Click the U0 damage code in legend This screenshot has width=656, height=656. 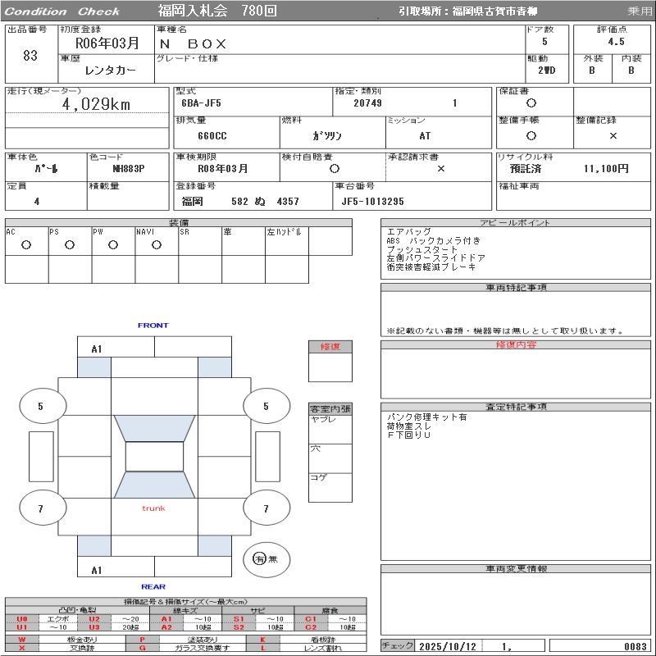click(22, 619)
